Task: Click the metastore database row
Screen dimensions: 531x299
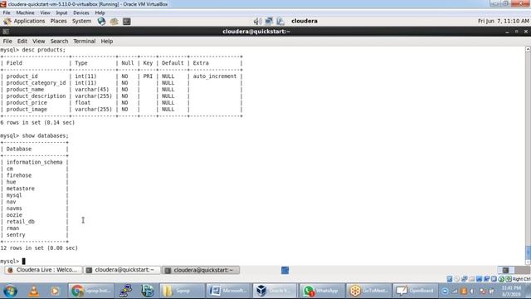Action: 20,189
